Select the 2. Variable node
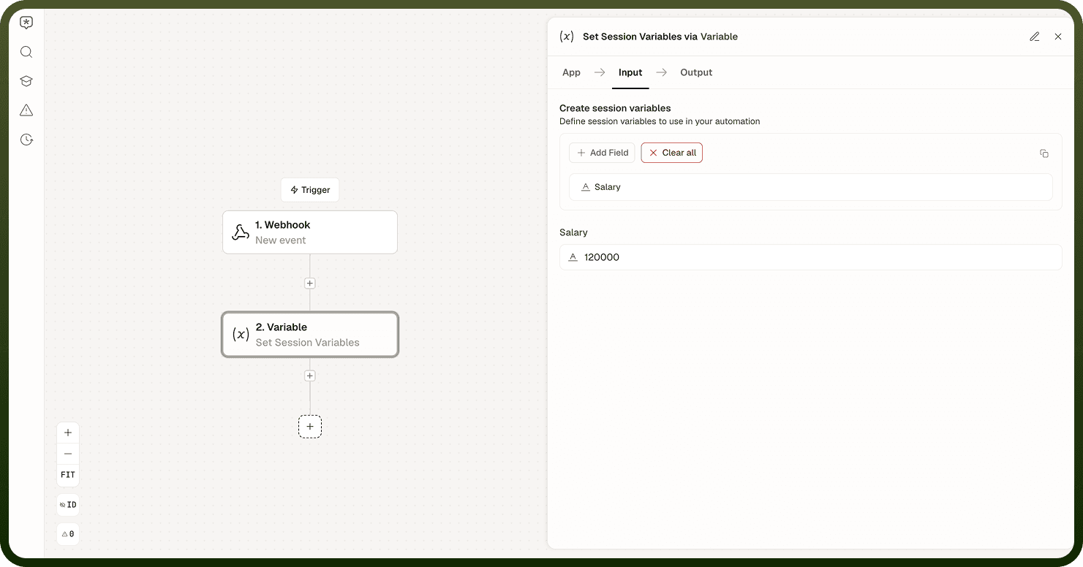This screenshot has width=1083, height=567. (x=310, y=335)
